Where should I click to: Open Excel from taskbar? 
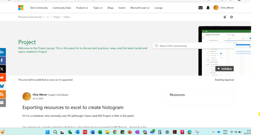[100, 132]
